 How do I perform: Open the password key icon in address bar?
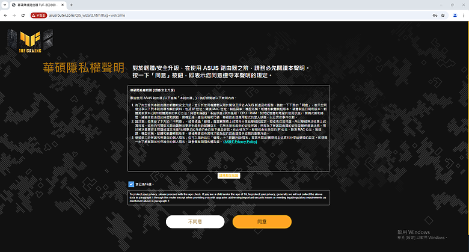(435, 15)
